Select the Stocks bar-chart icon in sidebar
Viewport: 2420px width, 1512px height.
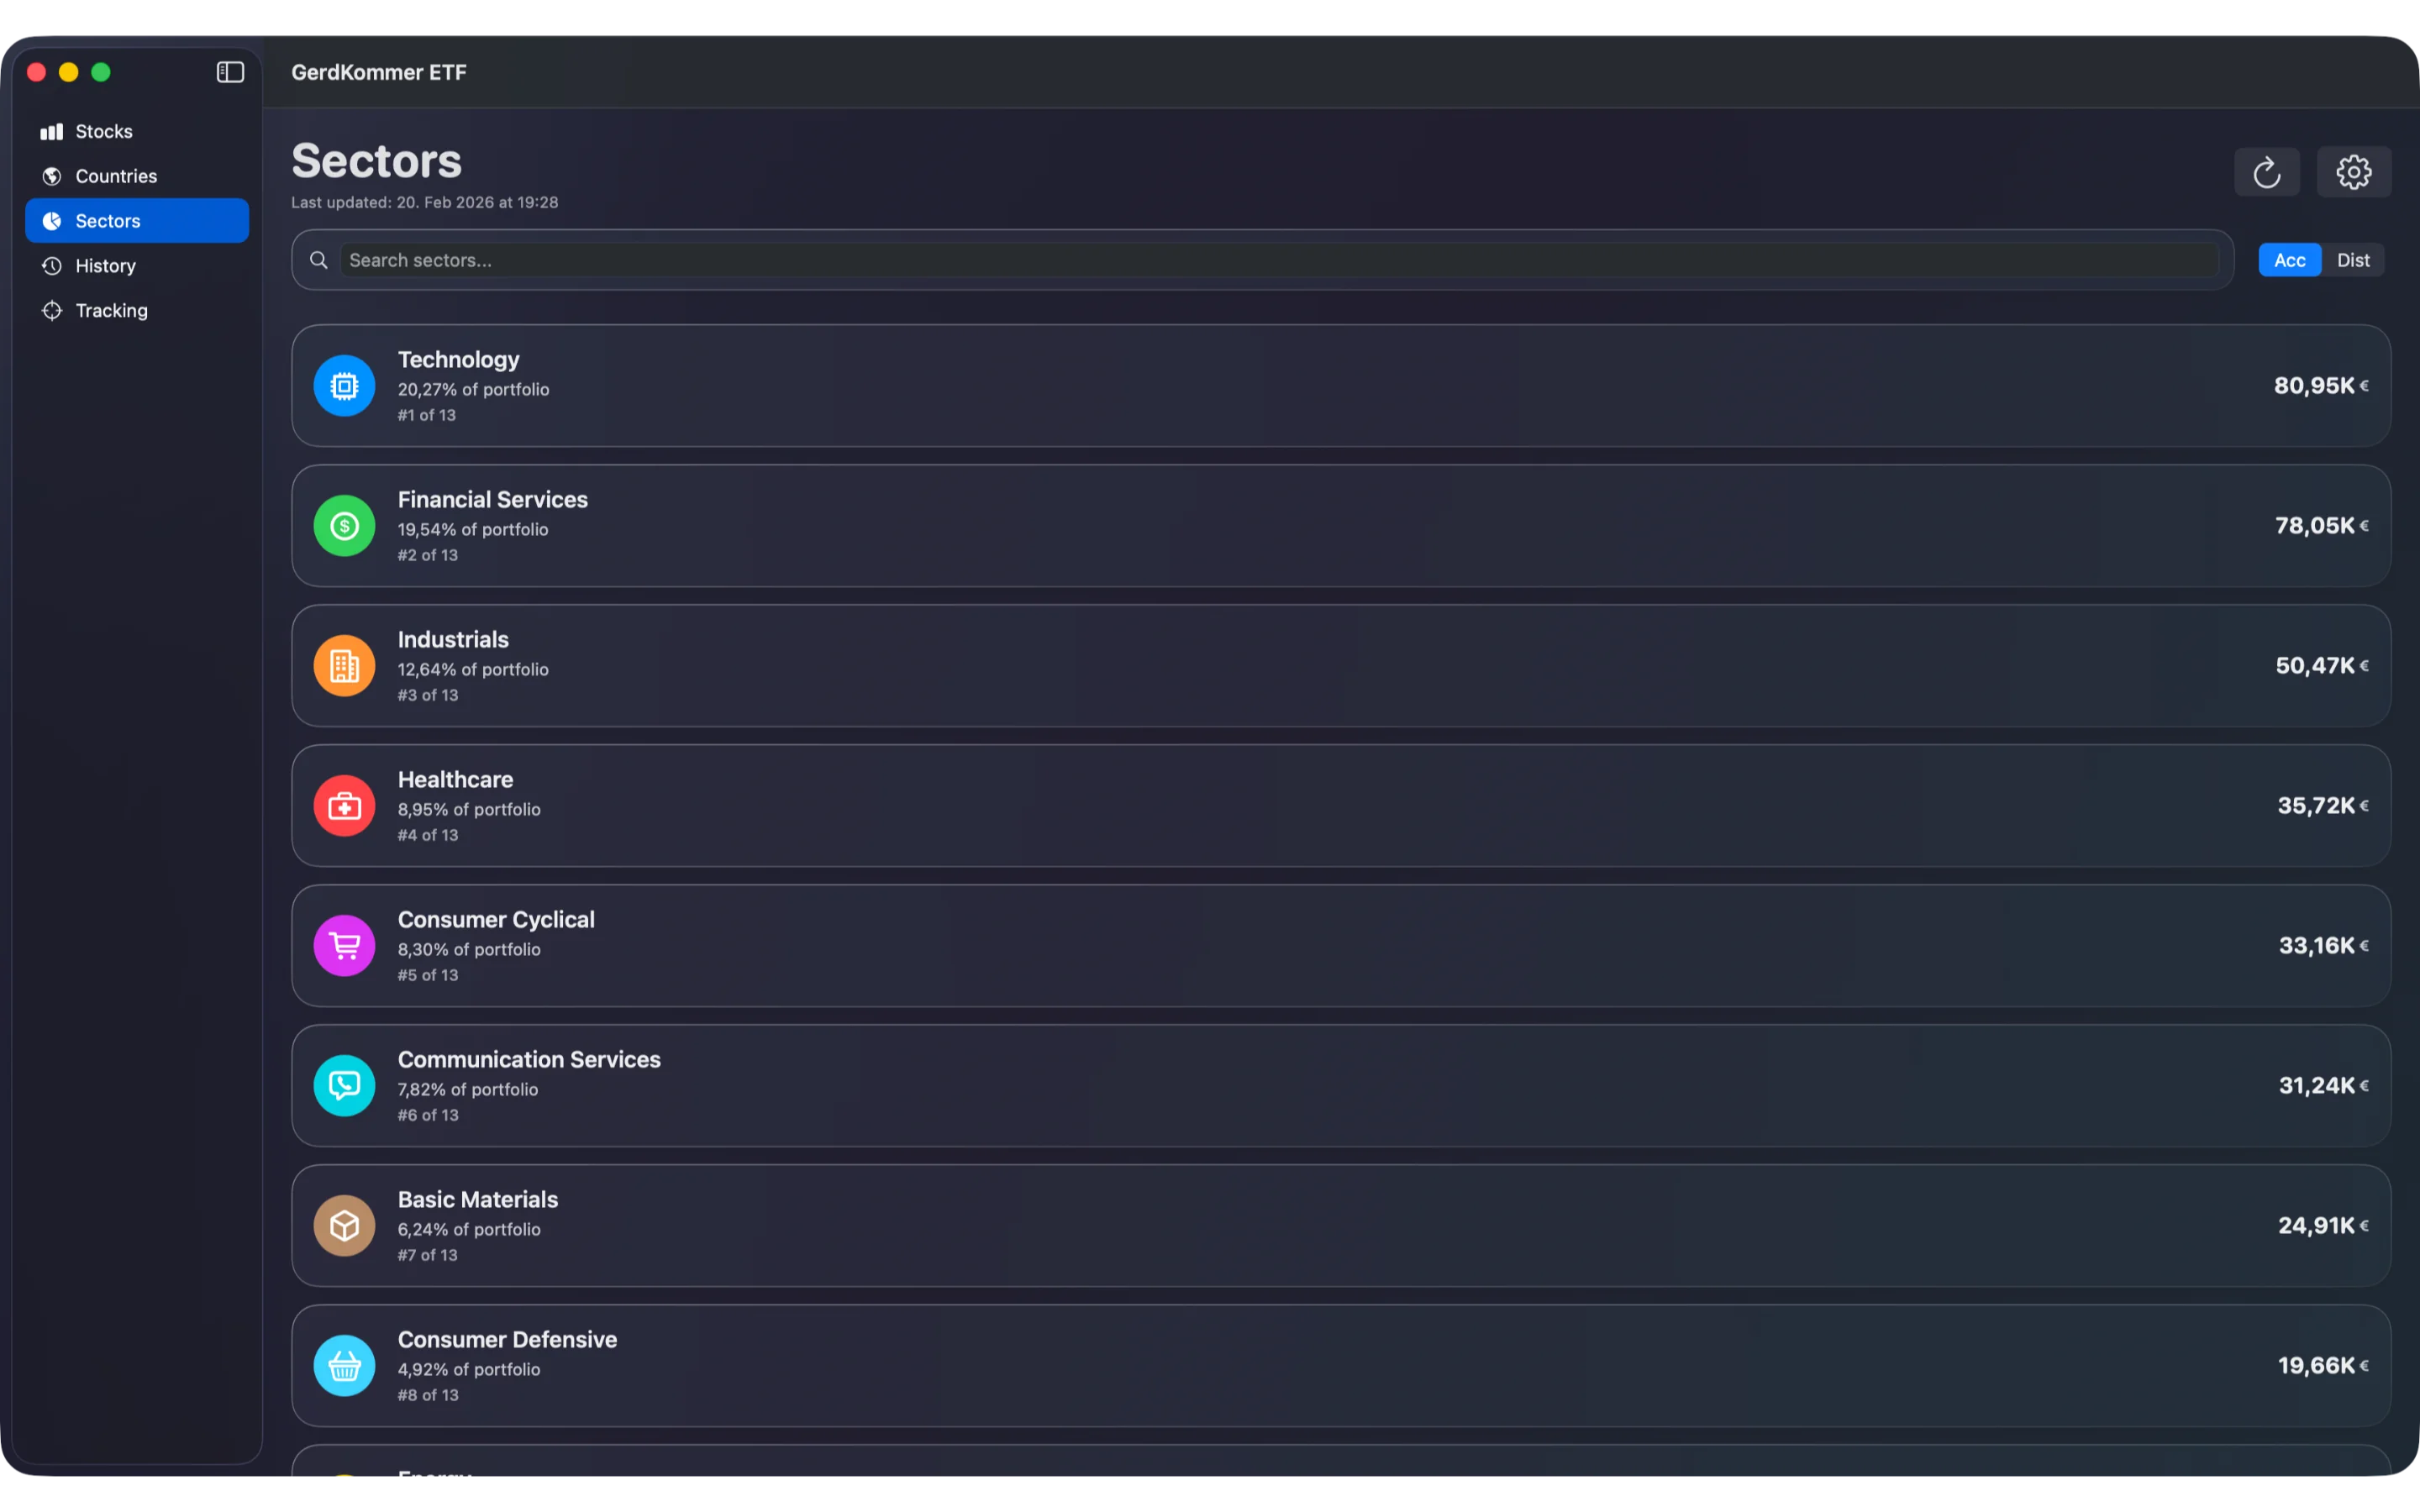point(51,131)
